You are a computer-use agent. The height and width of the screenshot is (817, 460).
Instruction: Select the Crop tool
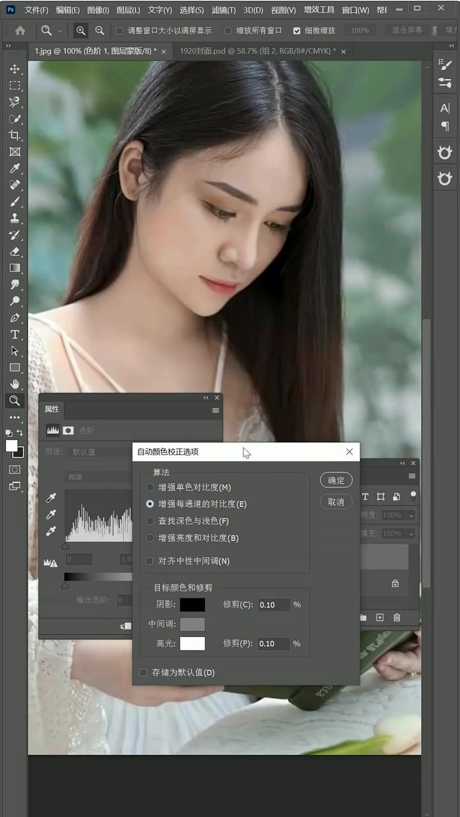pyautogui.click(x=15, y=135)
